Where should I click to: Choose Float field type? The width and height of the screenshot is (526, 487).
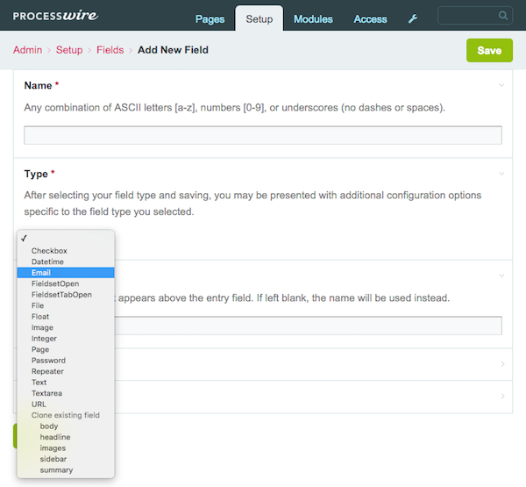[66, 317]
